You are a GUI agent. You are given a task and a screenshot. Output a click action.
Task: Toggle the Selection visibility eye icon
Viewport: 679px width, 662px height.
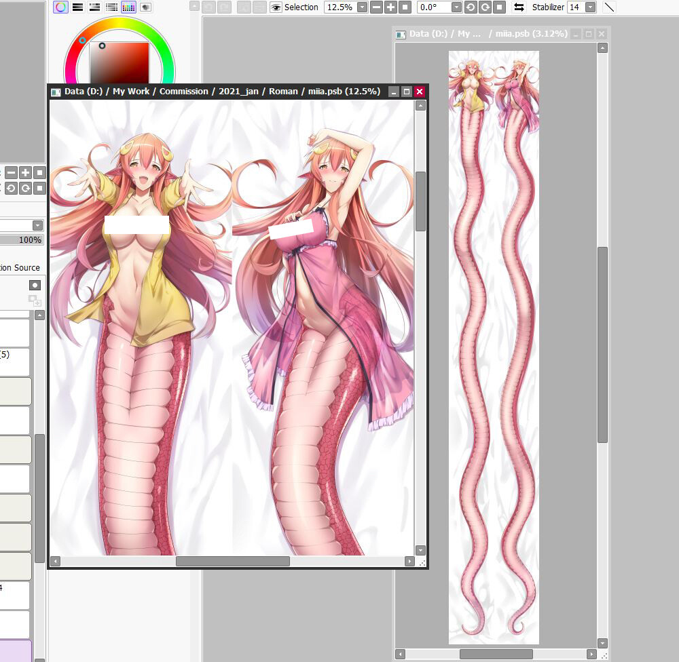pos(276,7)
